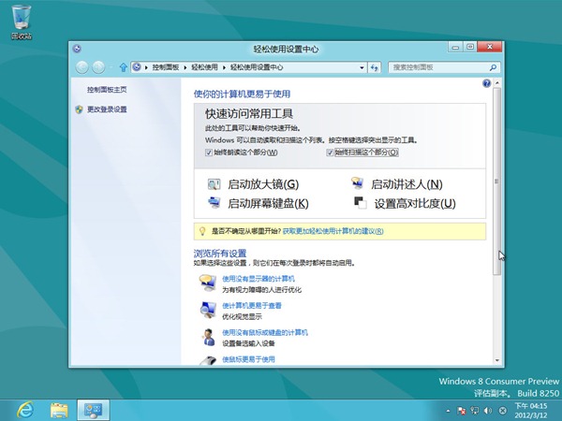Open 控制面板主页 in the sidebar

coord(107,90)
